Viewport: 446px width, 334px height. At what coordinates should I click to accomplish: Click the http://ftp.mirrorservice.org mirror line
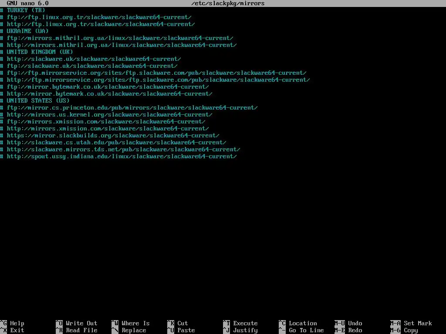[x=155, y=80]
